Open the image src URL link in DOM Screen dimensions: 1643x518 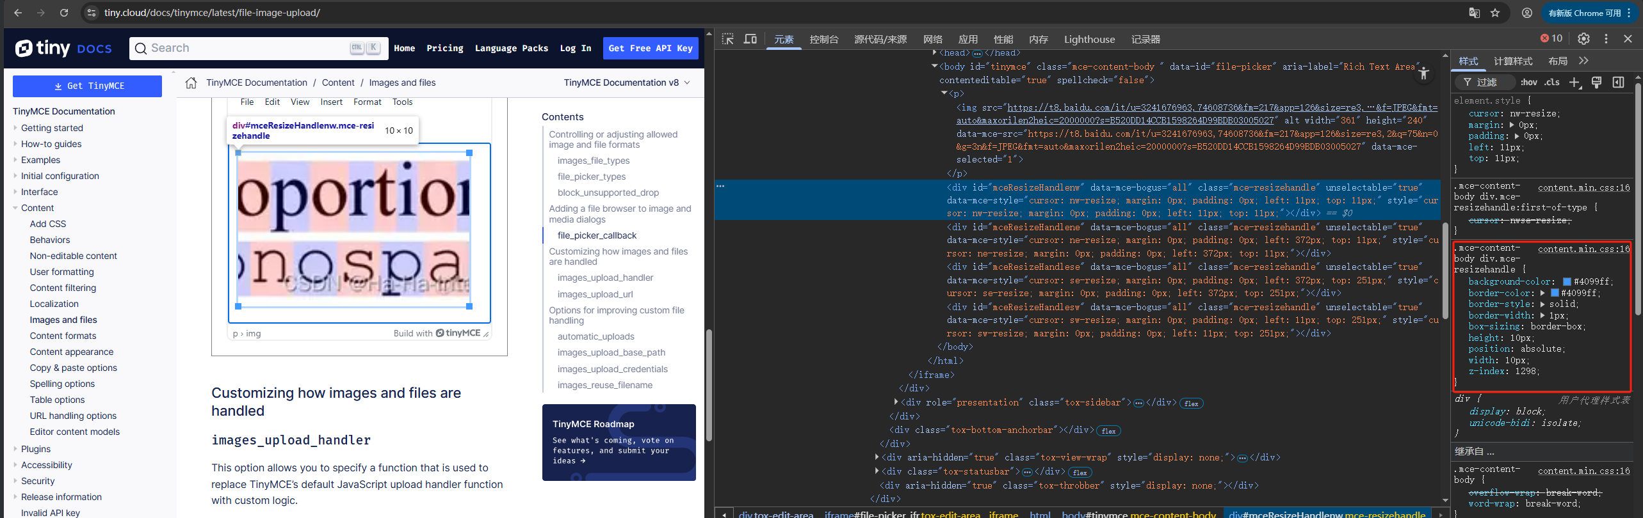tap(1197, 114)
